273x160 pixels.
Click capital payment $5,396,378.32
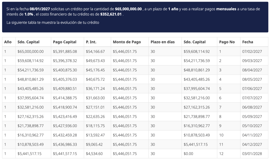(65, 61)
